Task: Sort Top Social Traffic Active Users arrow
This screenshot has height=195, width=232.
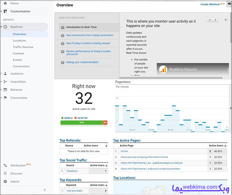Action: pos(106,166)
